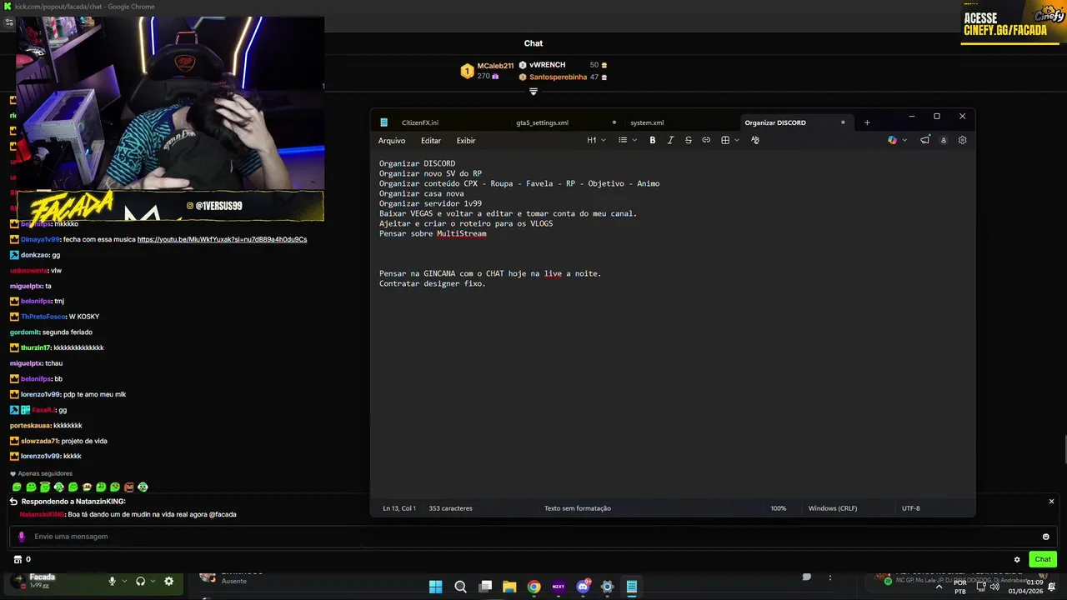Open the bullet list dropdown
1067x600 pixels.
[x=627, y=140]
